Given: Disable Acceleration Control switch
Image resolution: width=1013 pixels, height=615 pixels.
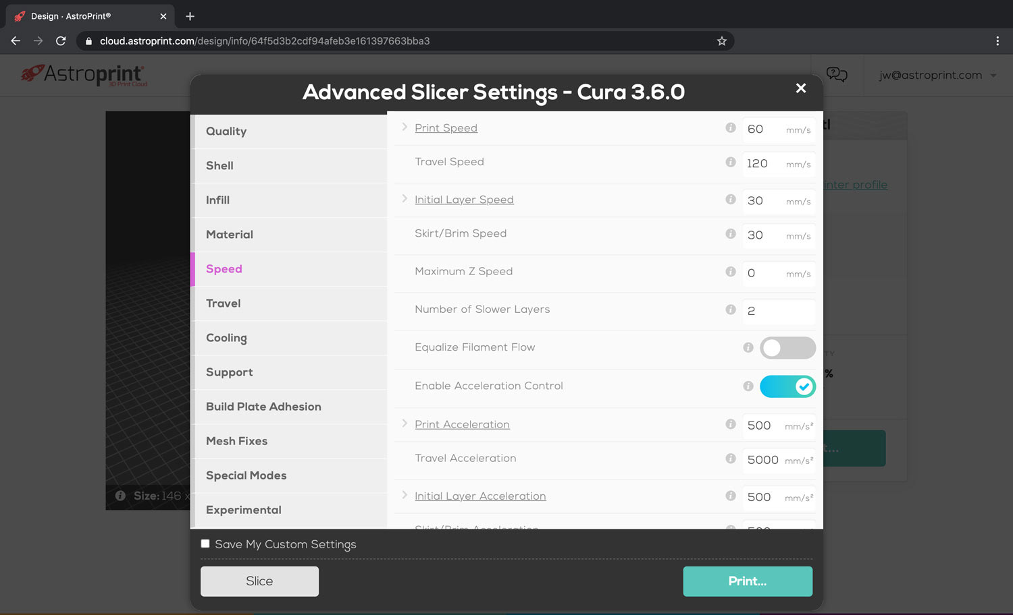Looking at the screenshot, I should click(787, 386).
